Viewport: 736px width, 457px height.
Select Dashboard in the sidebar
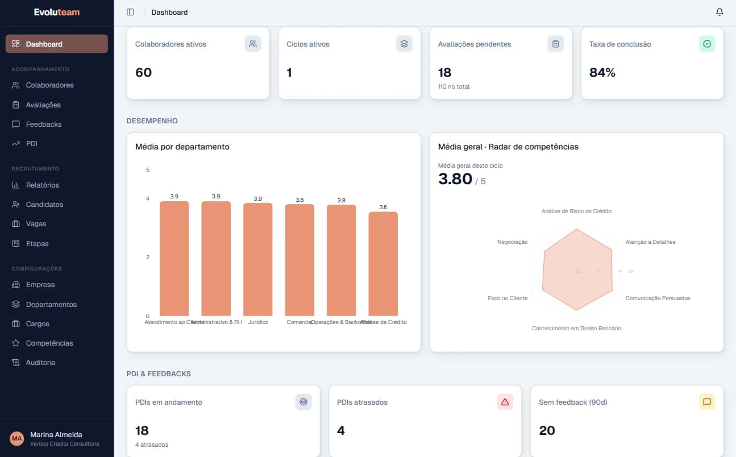coord(57,44)
